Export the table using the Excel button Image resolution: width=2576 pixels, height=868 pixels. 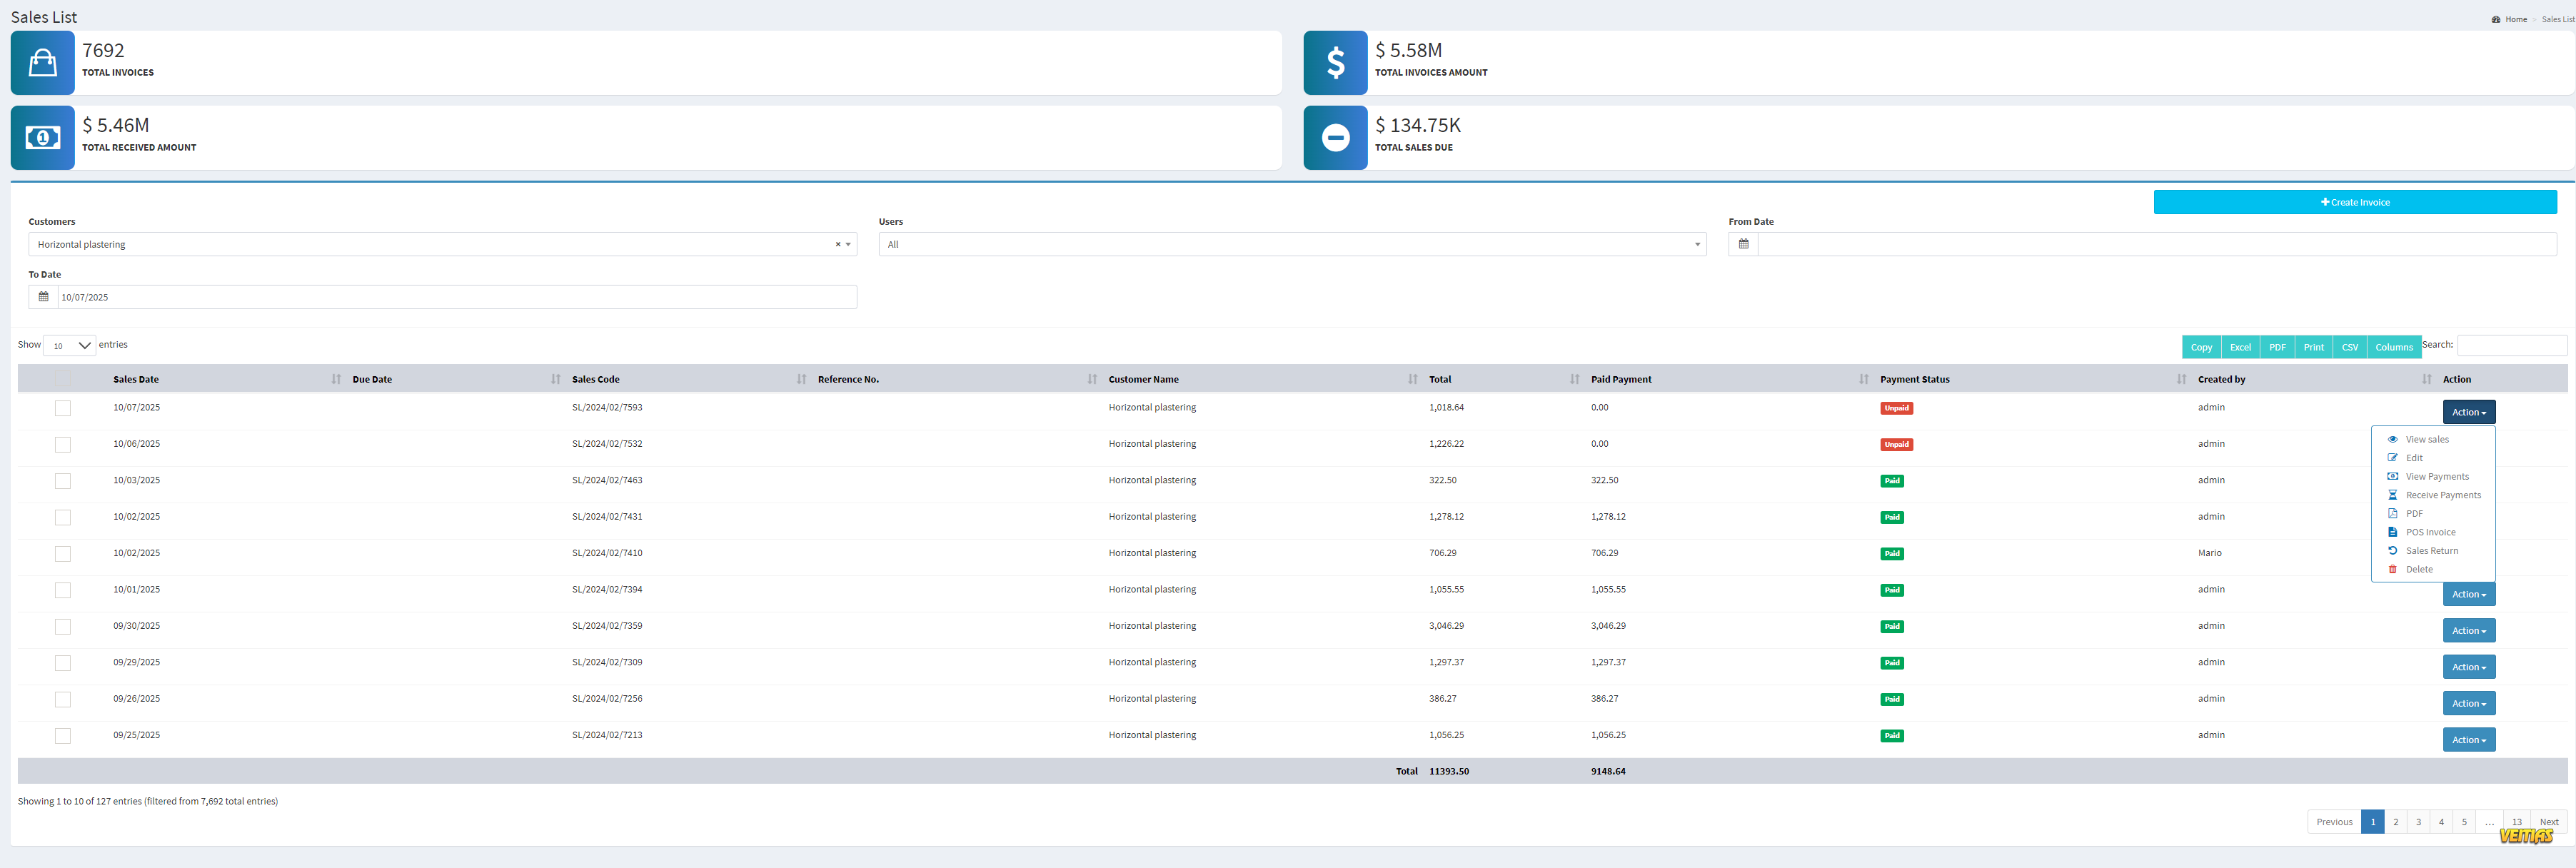[2240, 347]
